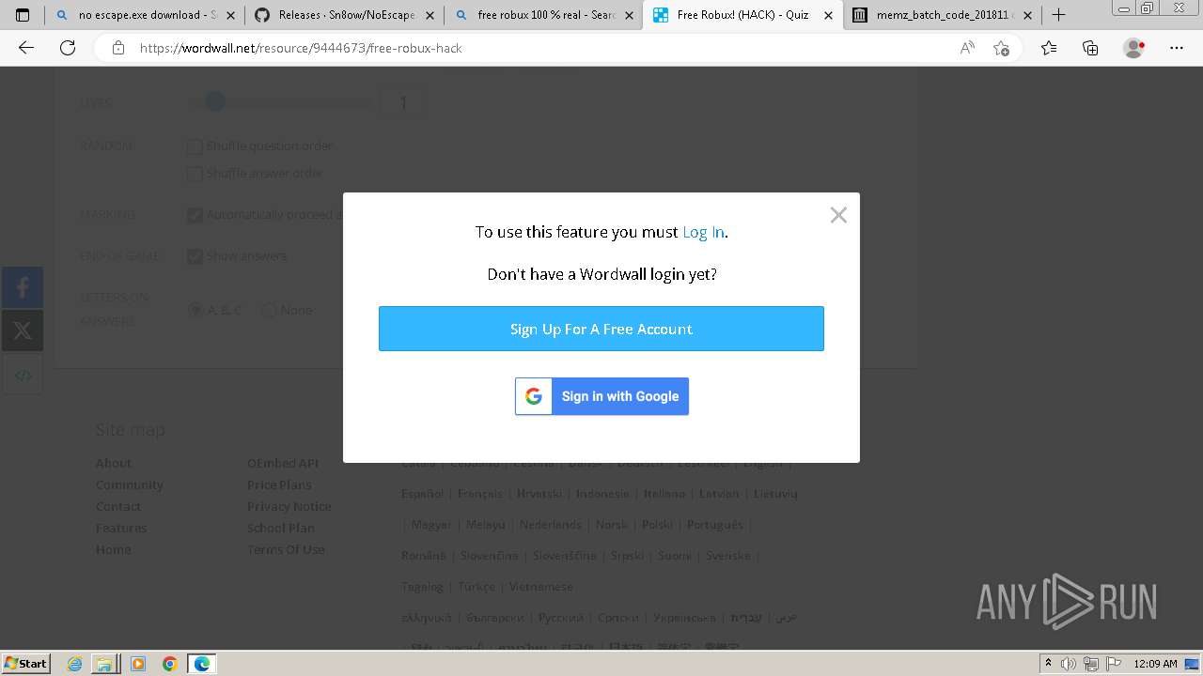Open Home link in site map

114,549
